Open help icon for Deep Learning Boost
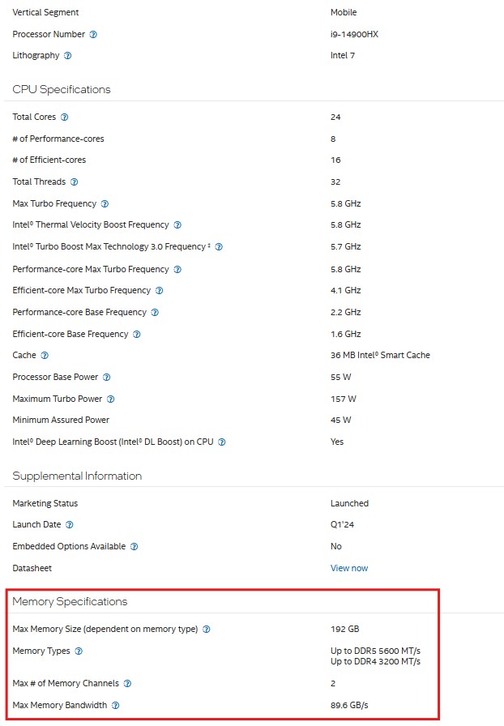This screenshot has height=726, width=504. click(x=222, y=442)
